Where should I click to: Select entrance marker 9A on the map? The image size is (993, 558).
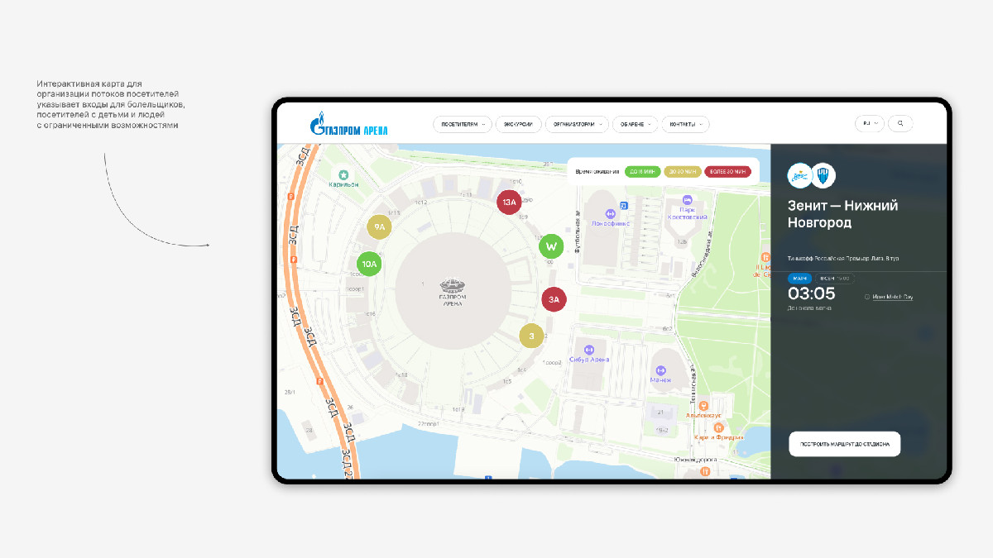(x=379, y=227)
